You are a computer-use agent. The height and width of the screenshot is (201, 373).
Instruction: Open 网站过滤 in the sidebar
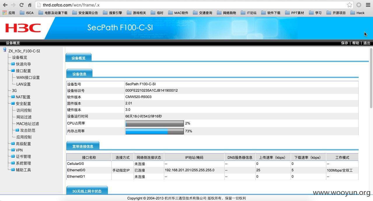[24, 117]
